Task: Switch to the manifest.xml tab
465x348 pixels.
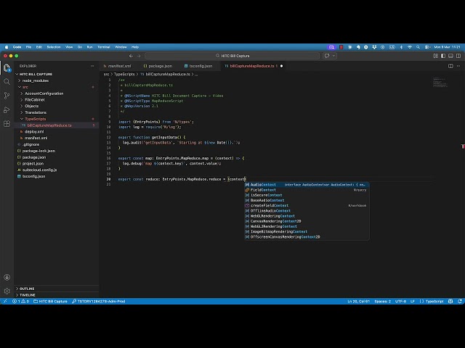Action: tap(118, 66)
